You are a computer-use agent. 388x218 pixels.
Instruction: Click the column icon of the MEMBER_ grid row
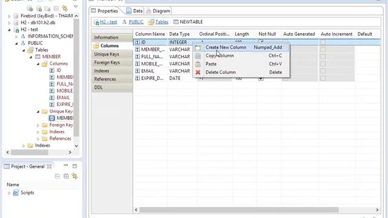click(x=138, y=50)
